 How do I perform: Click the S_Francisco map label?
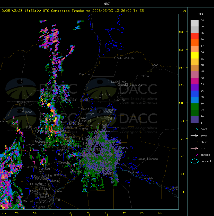92,97
